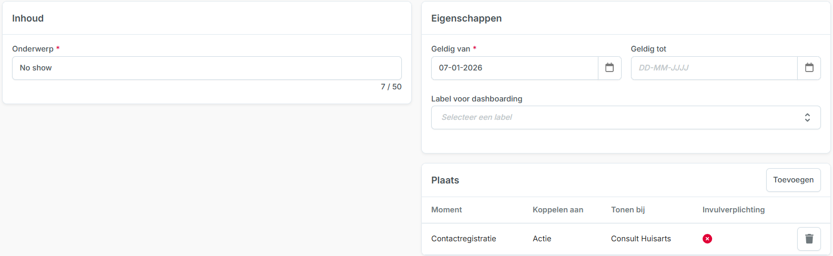The height and width of the screenshot is (256, 833).
Task: Click the Eigenschappen panel heading
Action: (x=466, y=18)
